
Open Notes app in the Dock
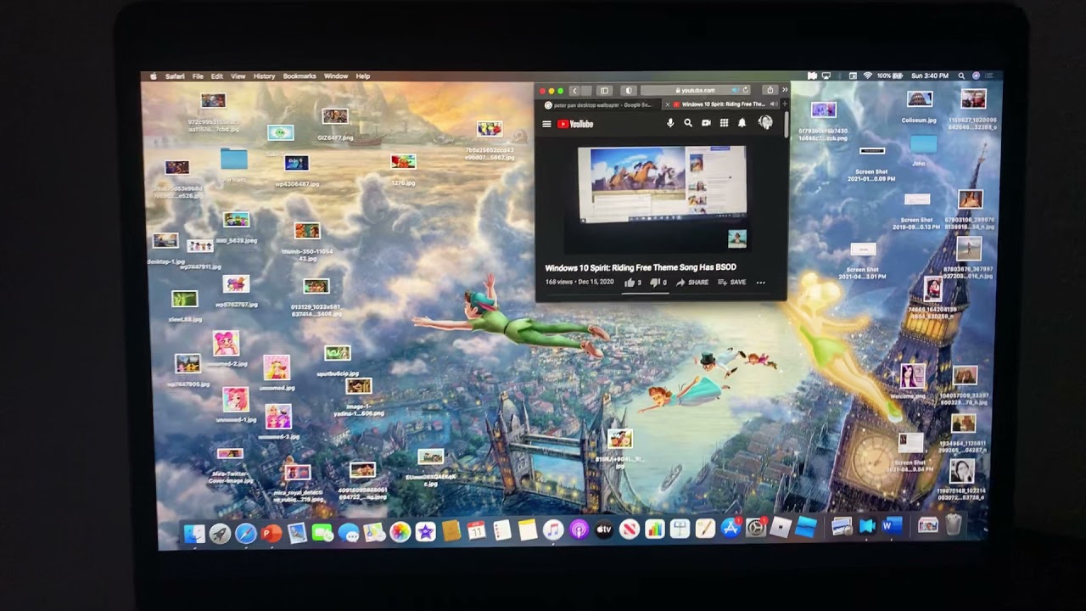click(x=528, y=531)
